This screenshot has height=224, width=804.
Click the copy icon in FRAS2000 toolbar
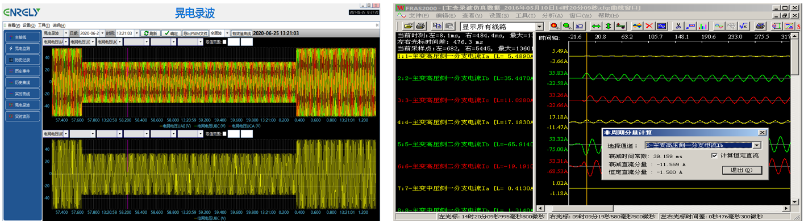pyautogui.click(x=436, y=26)
